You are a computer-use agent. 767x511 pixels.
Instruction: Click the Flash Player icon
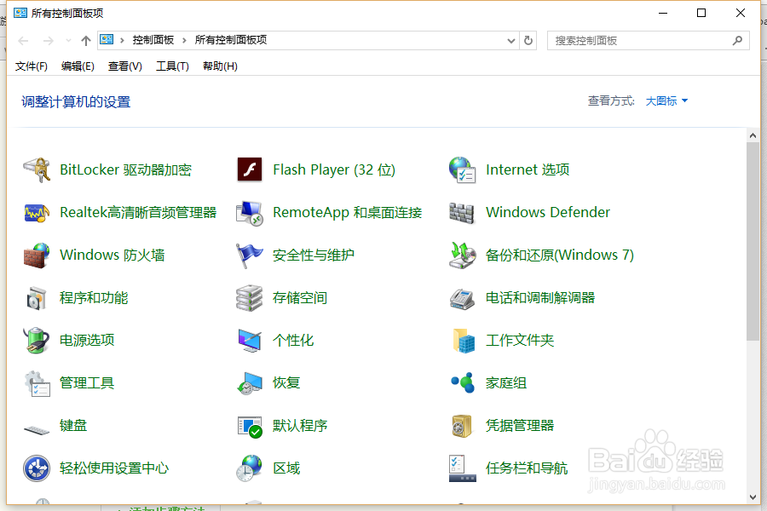[x=250, y=169]
